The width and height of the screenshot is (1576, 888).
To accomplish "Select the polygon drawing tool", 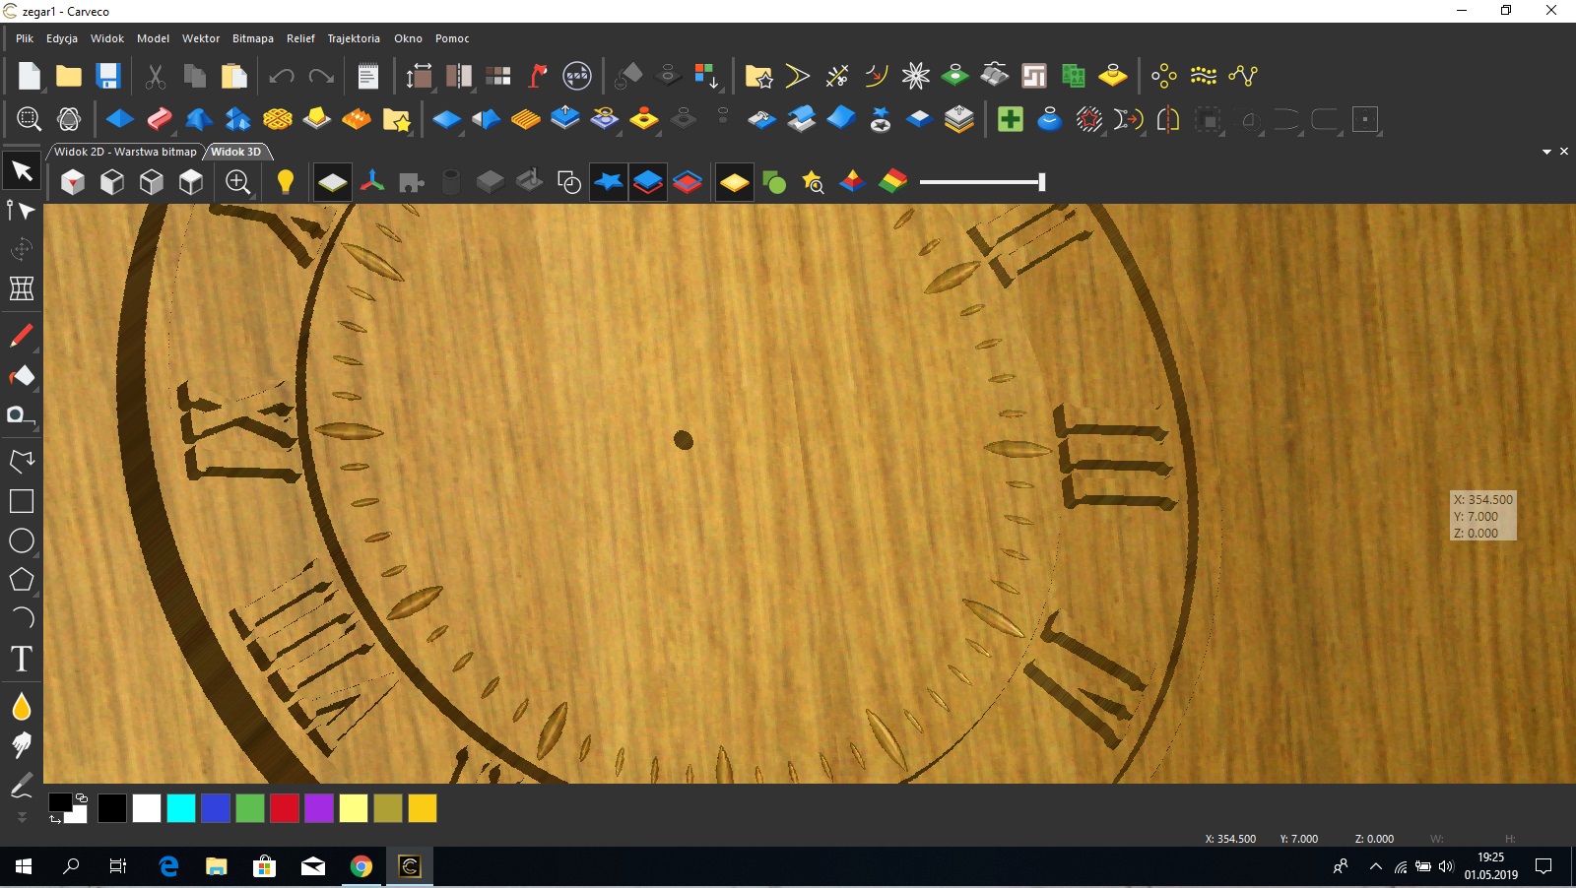I will point(21,580).
